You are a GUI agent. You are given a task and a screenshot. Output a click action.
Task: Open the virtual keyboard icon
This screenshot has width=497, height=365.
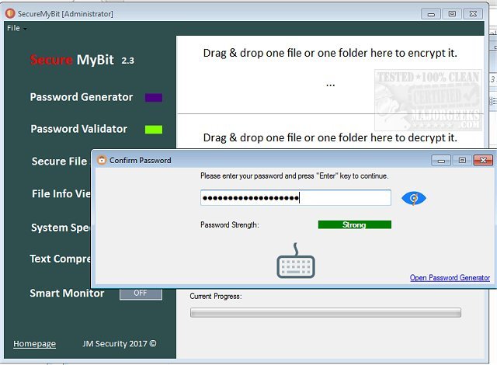tap(296, 261)
